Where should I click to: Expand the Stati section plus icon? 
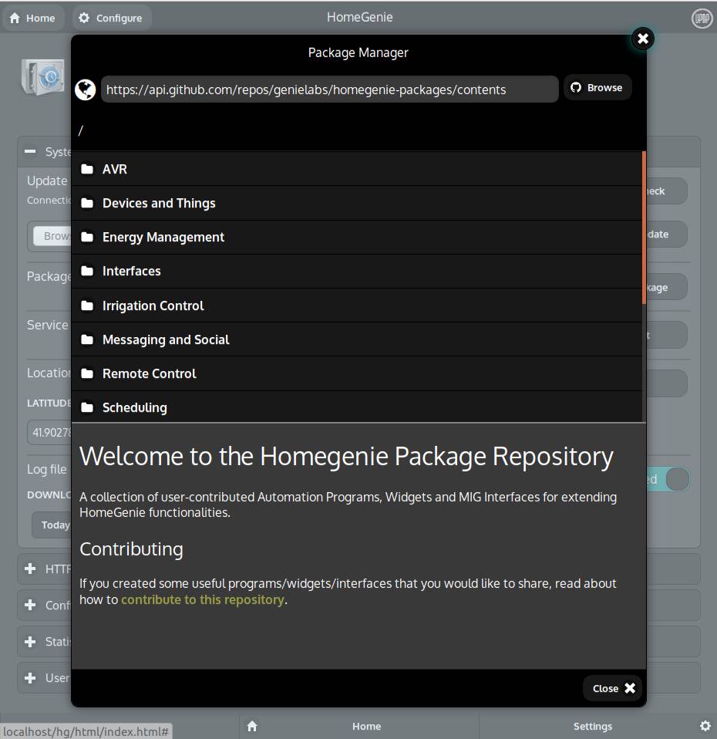click(30, 642)
